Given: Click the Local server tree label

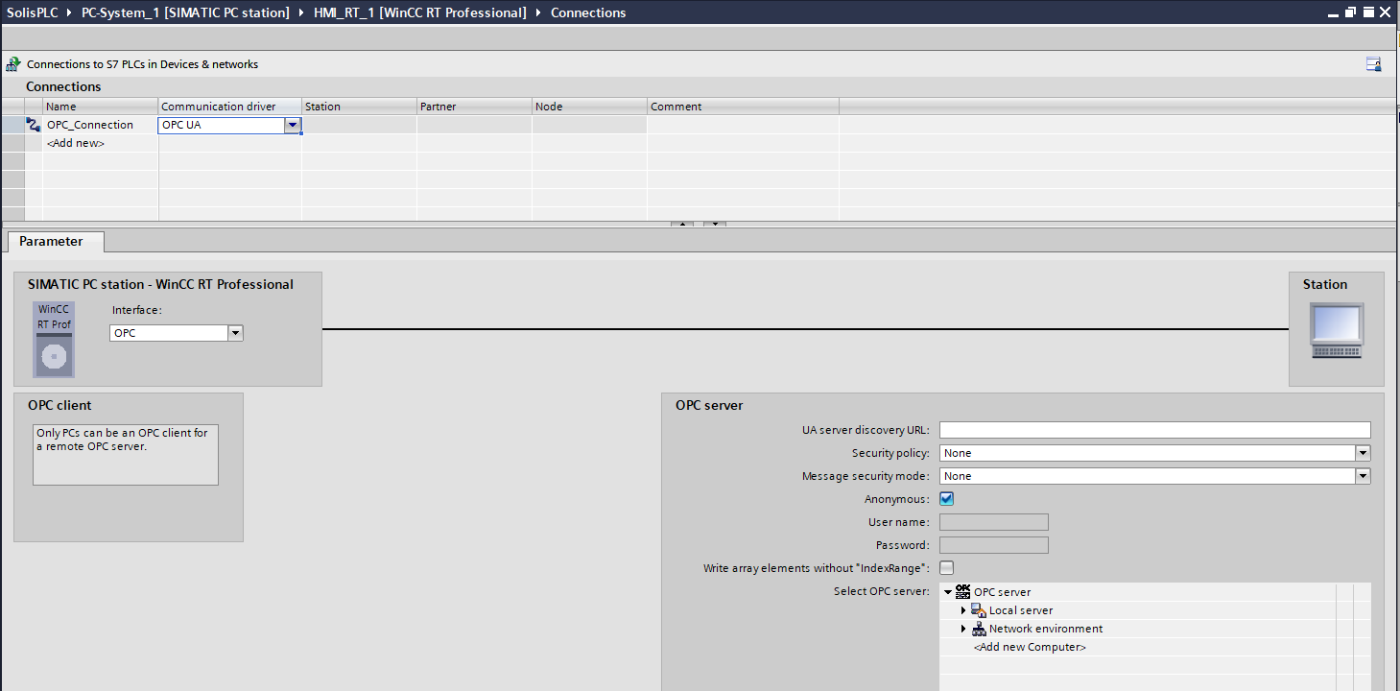Looking at the screenshot, I should coord(1021,610).
